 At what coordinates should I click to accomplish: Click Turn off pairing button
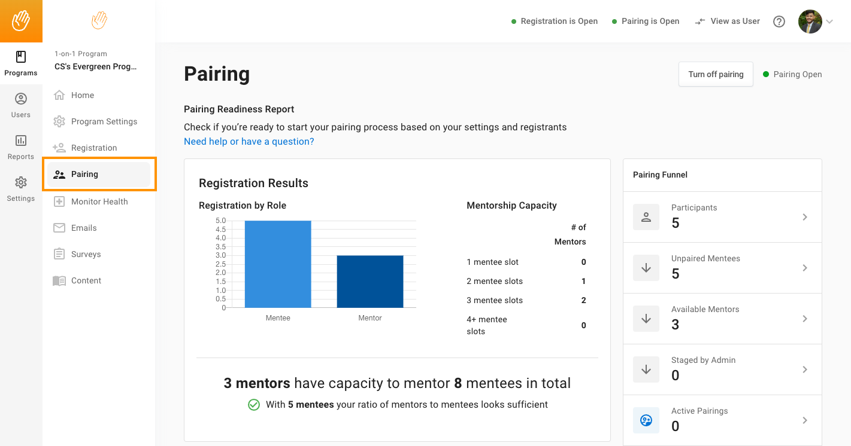pyautogui.click(x=716, y=74)
